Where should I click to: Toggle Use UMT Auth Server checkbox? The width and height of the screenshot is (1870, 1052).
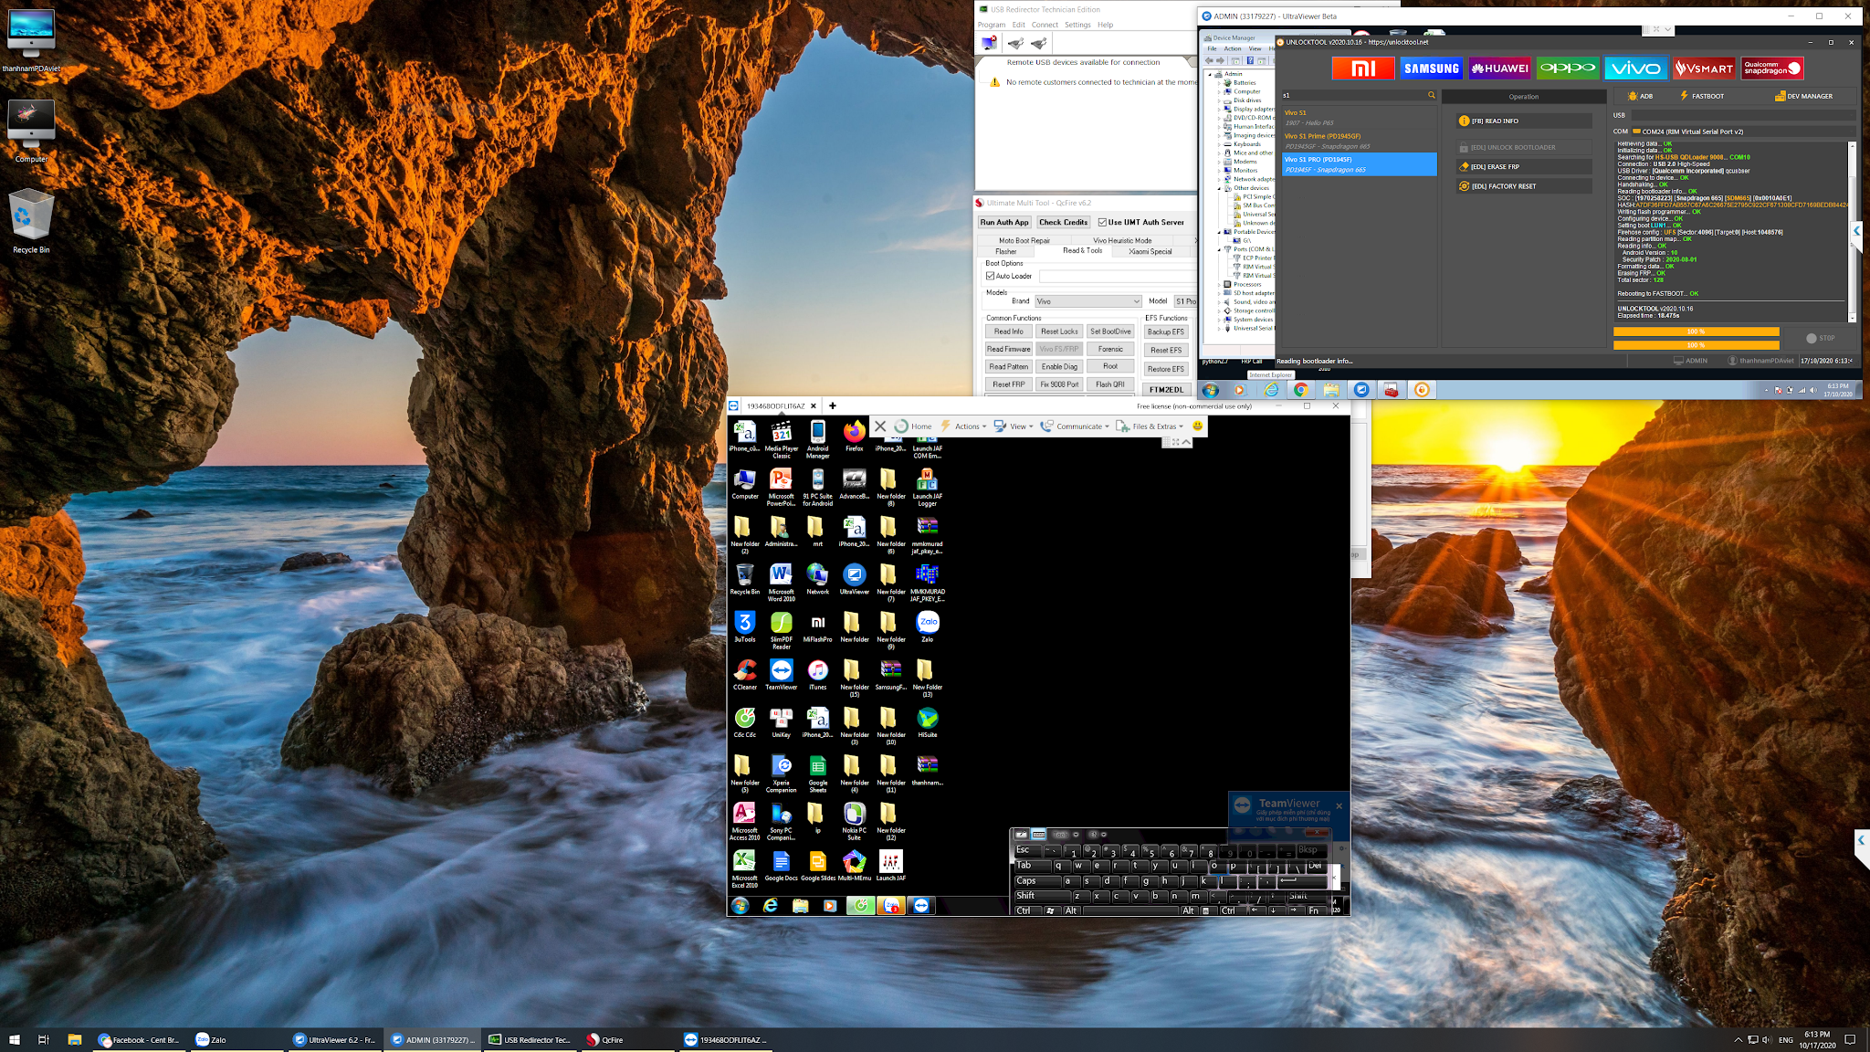pyautogui.click(x=1103, y=222)
